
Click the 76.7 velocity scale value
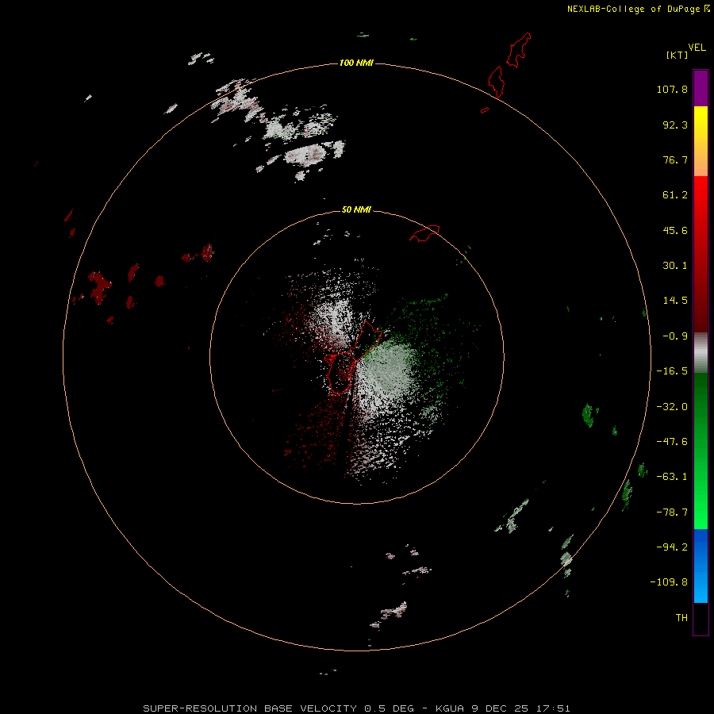675,159
